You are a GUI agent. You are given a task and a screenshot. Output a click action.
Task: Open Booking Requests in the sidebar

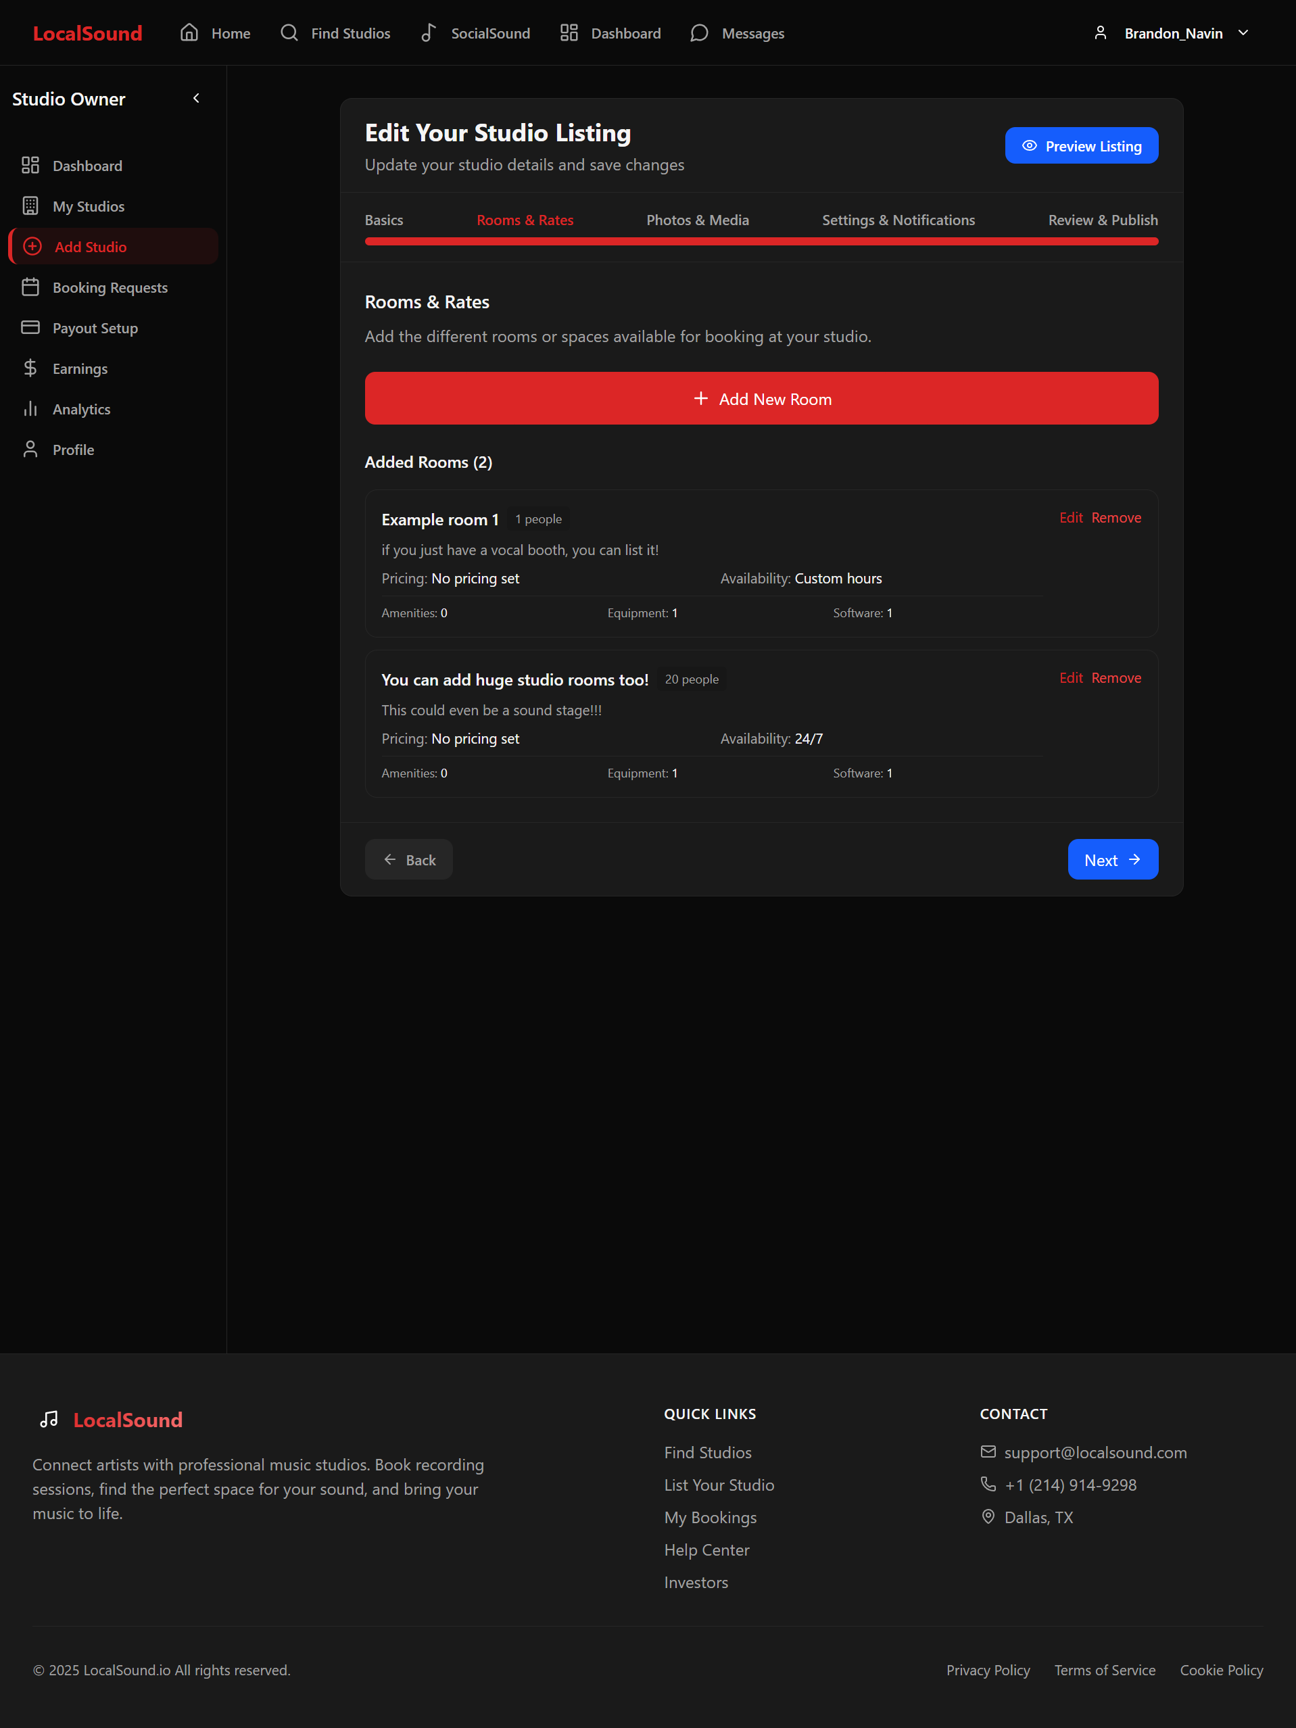point(112,287)
